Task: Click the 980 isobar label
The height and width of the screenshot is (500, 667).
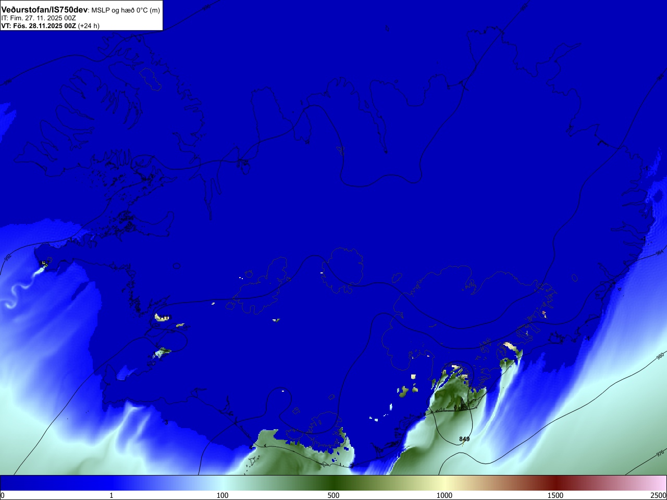Action: point(660,357)
